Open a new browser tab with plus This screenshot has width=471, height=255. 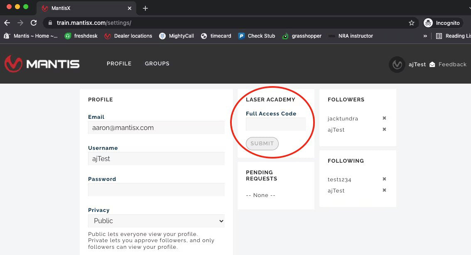point(145,8)
